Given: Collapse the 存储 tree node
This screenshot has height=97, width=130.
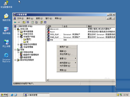Looking at the screenshot, I should click(x=15, y=50).
